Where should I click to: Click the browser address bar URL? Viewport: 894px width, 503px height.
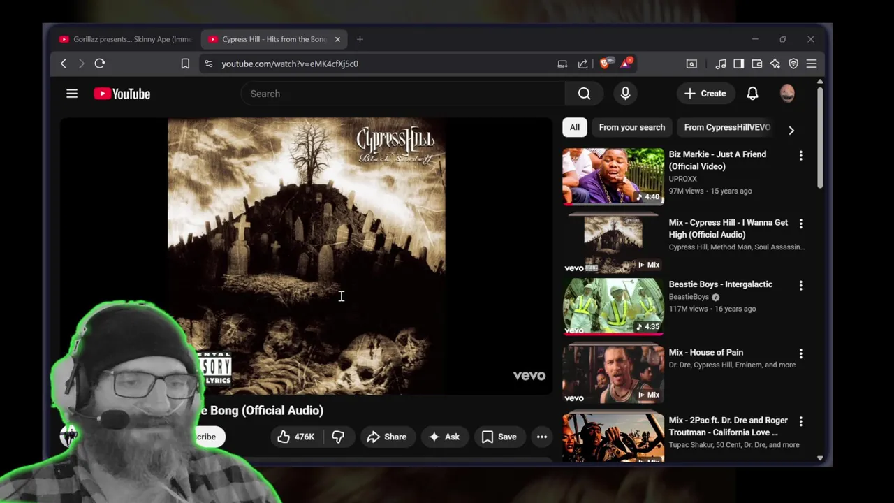point(290,64)
